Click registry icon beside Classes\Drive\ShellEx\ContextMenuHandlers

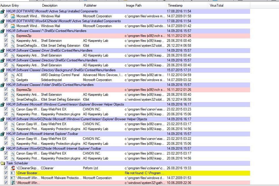pyautogui.click(x=3, y=50)
